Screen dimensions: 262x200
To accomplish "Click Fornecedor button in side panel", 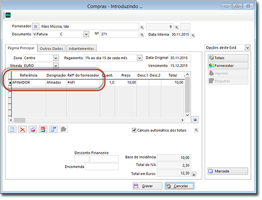I will 228,66.
